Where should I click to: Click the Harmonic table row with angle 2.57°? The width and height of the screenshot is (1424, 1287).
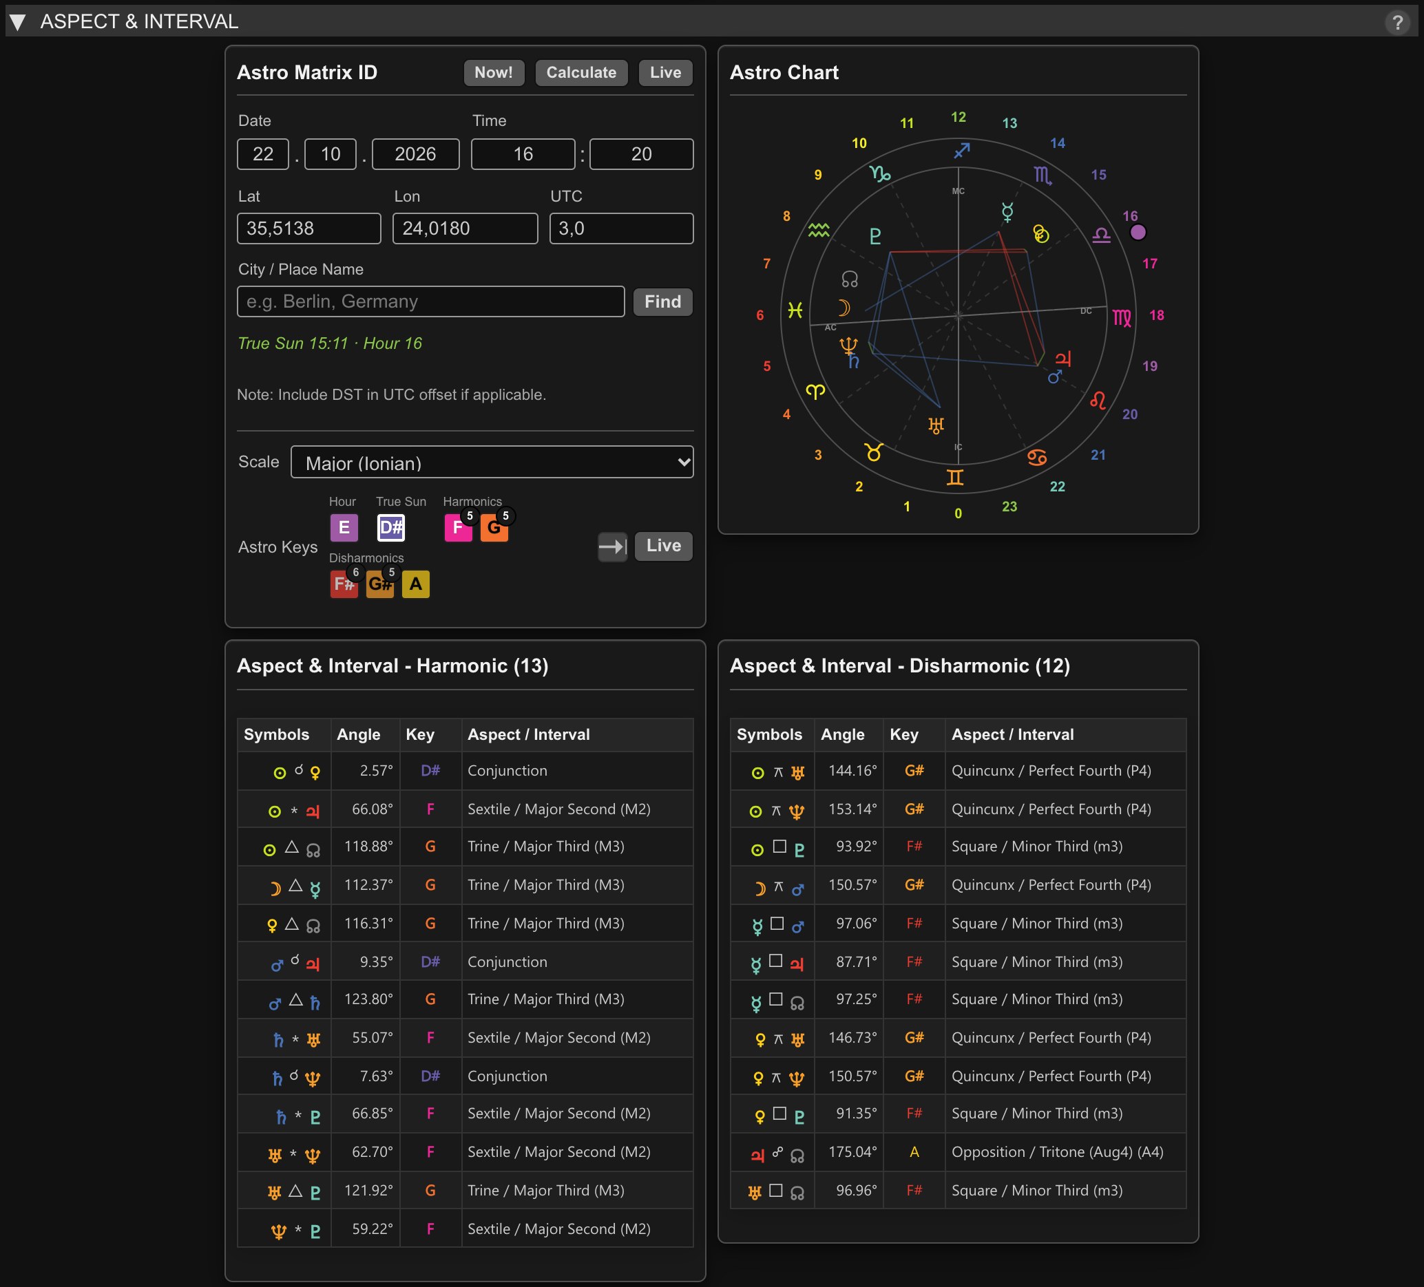(x=465, y=771)
